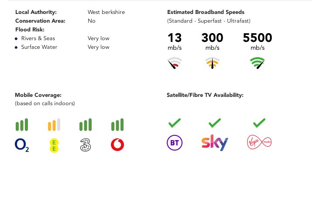Select the Sky logo
The width and height of the screenshot is (313, 203).
pyautogui.click(x=215, y=142)
